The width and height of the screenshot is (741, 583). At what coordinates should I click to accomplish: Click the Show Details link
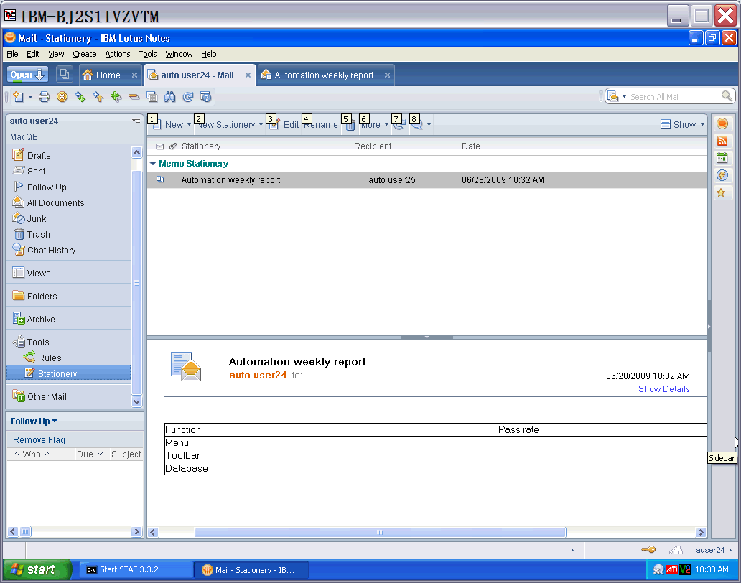point(663,389)
